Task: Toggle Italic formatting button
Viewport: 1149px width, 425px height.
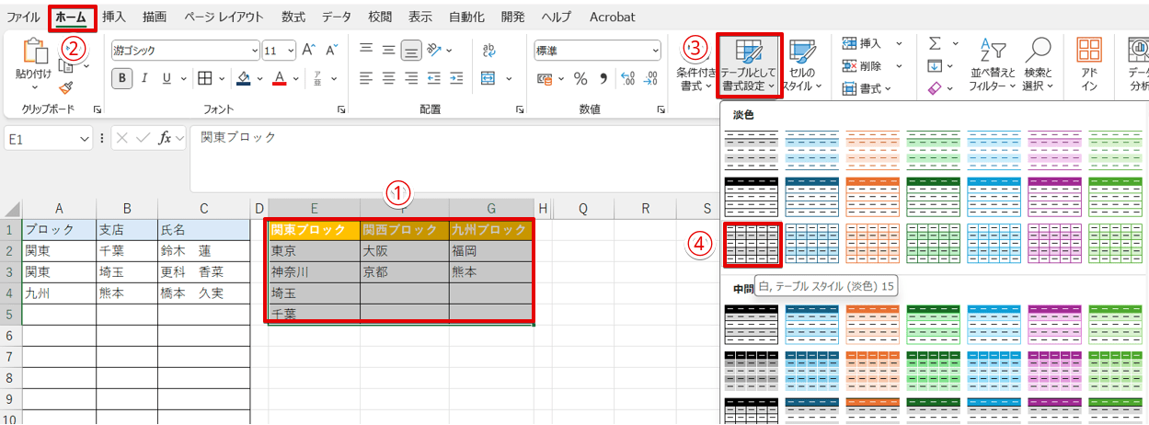Action: pyautogui.click(x=145, y=78)
